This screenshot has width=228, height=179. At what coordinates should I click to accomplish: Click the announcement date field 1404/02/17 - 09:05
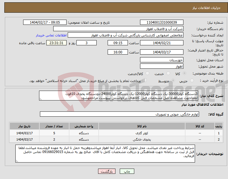pos(45,22)
